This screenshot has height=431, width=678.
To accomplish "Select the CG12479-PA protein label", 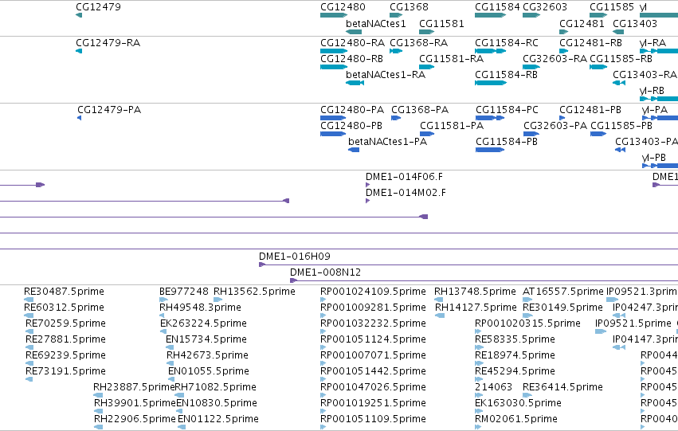I will [x=109, y=109].
